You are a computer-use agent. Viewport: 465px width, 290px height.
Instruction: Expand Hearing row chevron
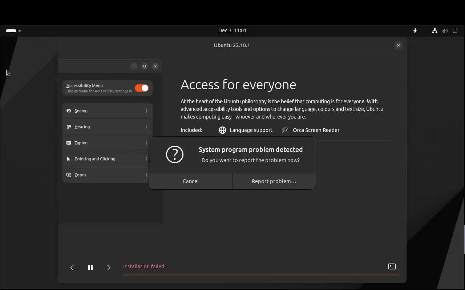pyautogui.click(x=146, y=127)
